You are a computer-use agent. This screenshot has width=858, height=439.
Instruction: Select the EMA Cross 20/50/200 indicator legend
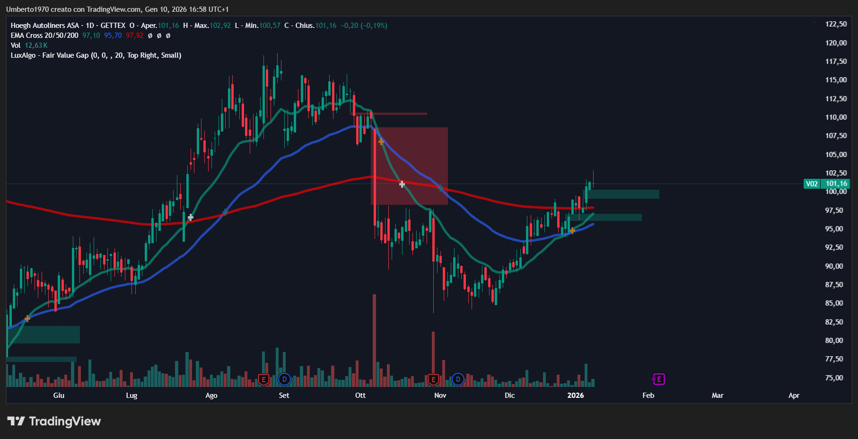point(44,35)
